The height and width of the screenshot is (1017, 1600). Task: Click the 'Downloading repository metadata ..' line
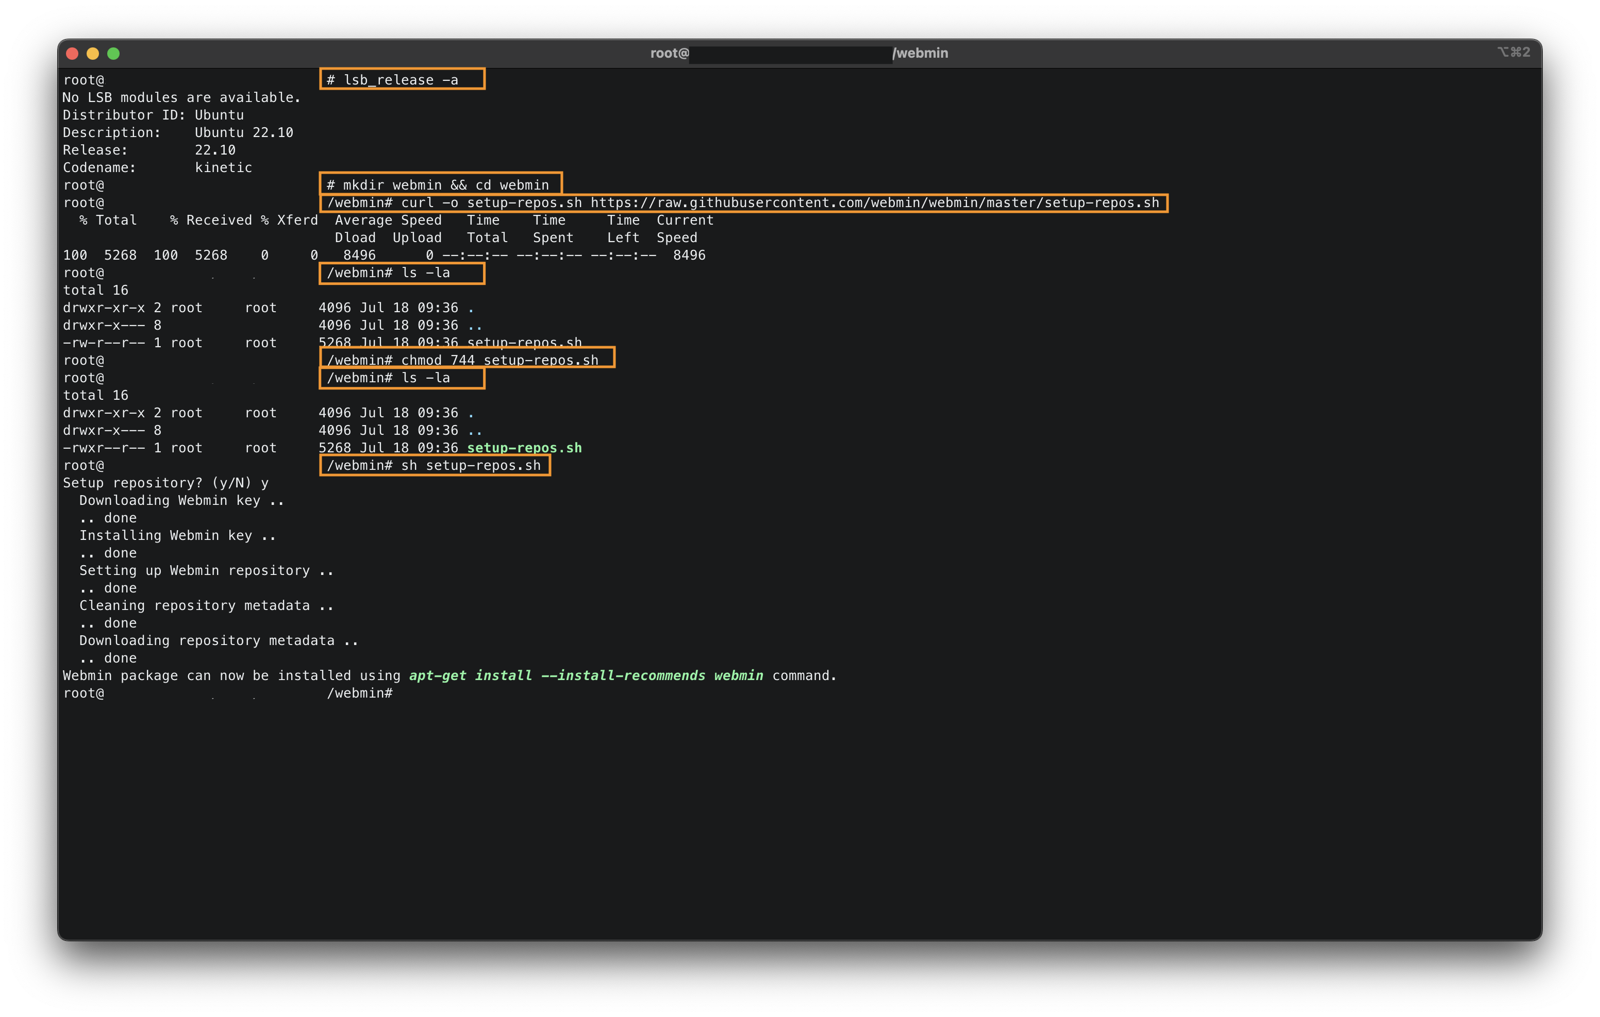(219, 640)
